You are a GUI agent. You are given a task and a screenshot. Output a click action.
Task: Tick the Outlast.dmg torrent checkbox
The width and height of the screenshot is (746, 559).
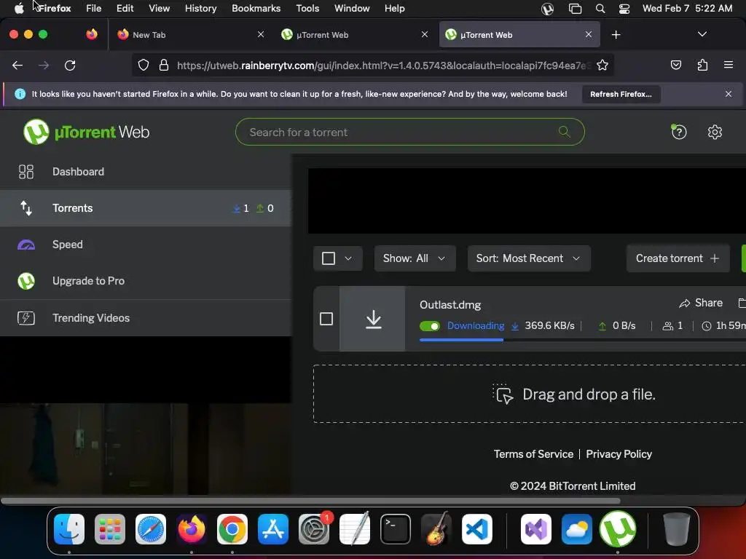(x=326, y=319)
